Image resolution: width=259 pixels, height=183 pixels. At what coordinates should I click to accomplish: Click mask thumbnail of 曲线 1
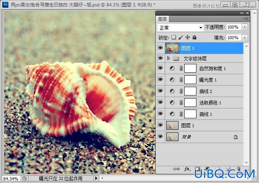click(x=190, y=114)
